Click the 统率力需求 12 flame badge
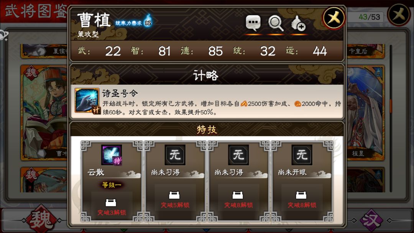Screen dimensions: 414x233 click(148, 21)
